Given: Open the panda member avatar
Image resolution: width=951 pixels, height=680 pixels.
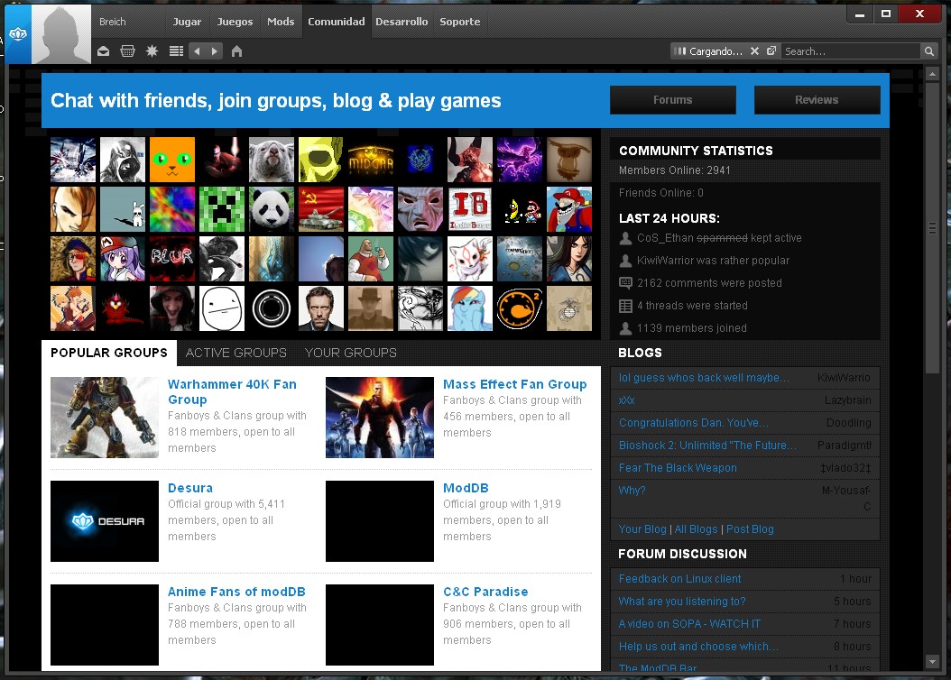Looking at the screenshot, I should click(x=271, y=209).
